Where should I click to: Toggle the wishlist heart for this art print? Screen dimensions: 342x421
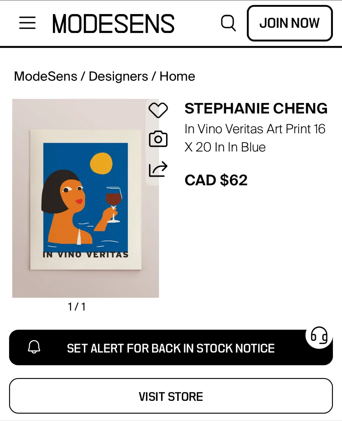[158, 110]
